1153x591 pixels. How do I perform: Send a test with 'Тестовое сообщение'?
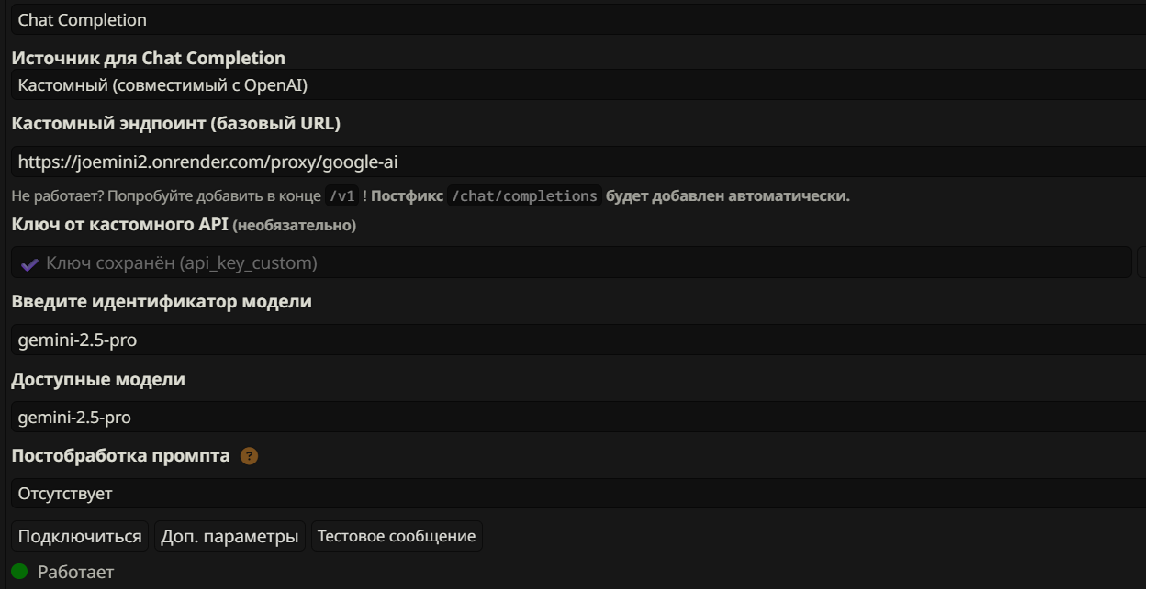(397, 537)
